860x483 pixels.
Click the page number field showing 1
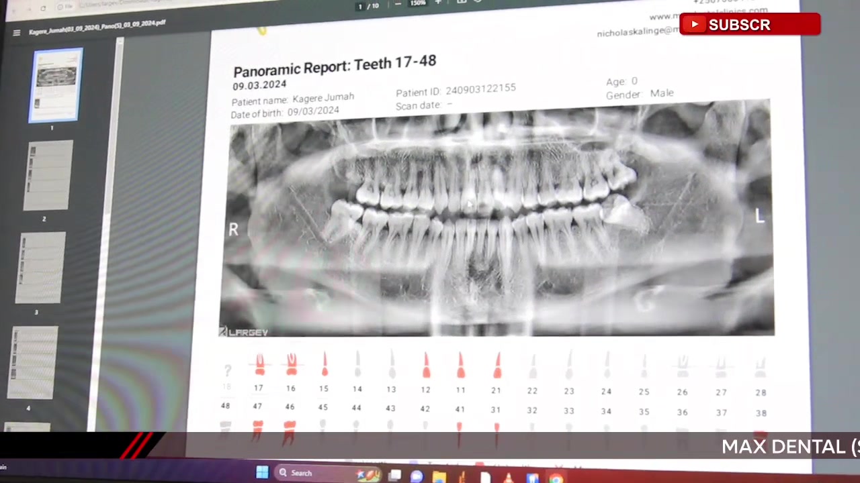coord(360,6)
